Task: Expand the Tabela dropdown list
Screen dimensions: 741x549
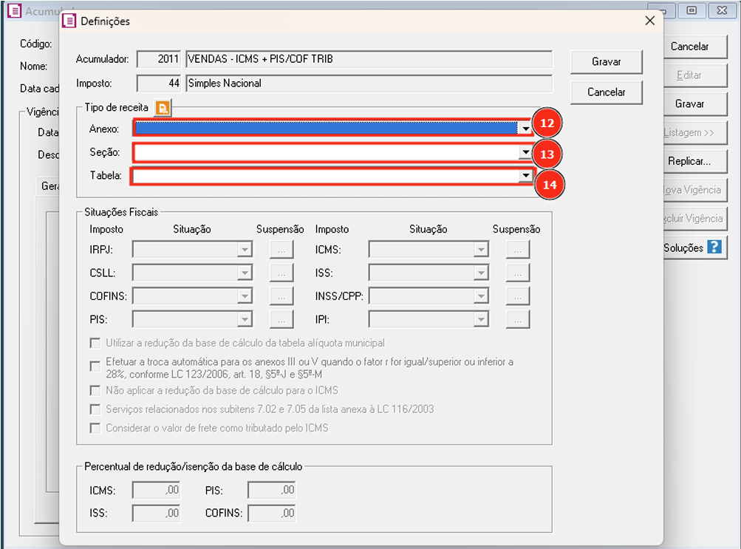Action: 525,177
